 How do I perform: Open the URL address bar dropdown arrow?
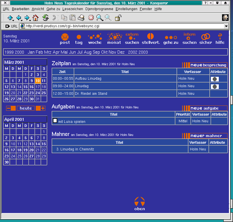226,26
